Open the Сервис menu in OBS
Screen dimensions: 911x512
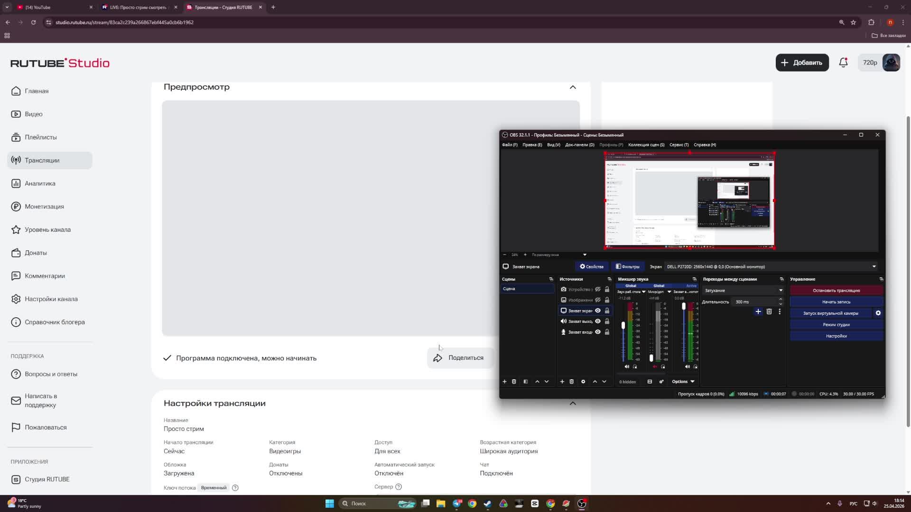point(679,145)
